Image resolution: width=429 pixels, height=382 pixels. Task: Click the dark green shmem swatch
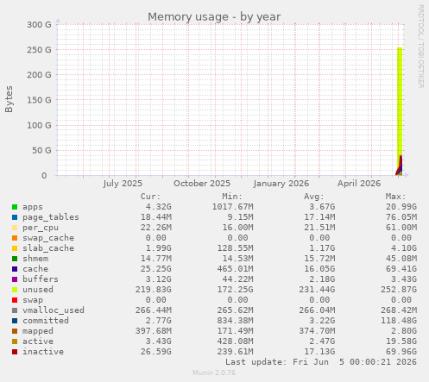click(15, 259)
